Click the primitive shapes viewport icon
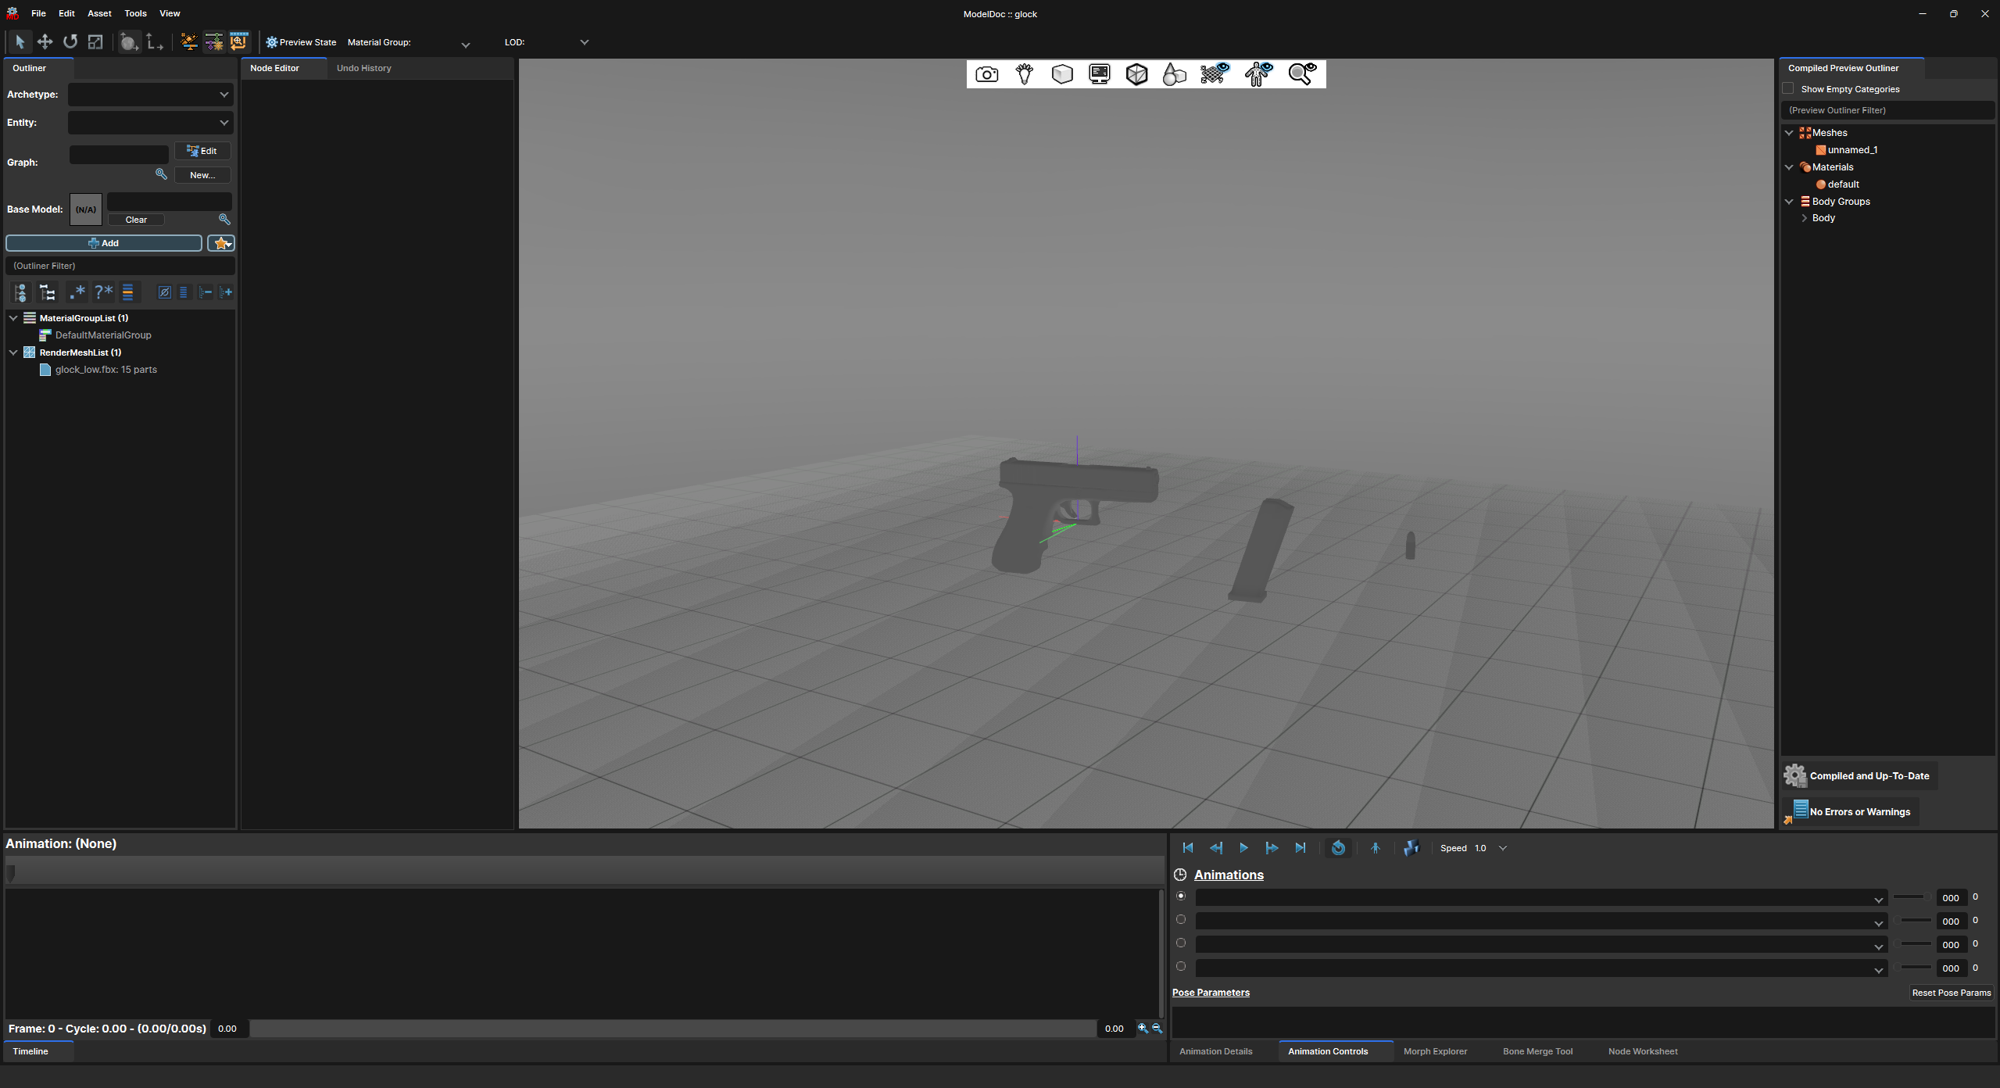2000x1088 pixels. click(1174, 74)
